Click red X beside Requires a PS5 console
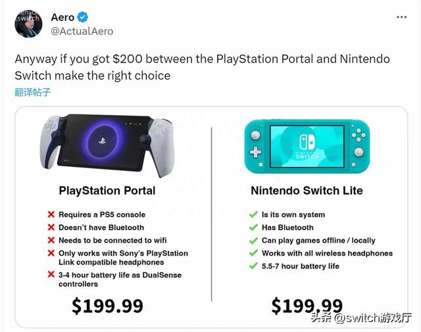 pyautogui.click(x=51, y=214)
